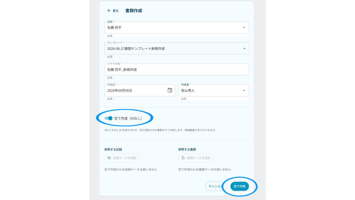Expand the 氏名 dropdown arrow
Screen dimensions: 355x200
[x=244, y=27]
